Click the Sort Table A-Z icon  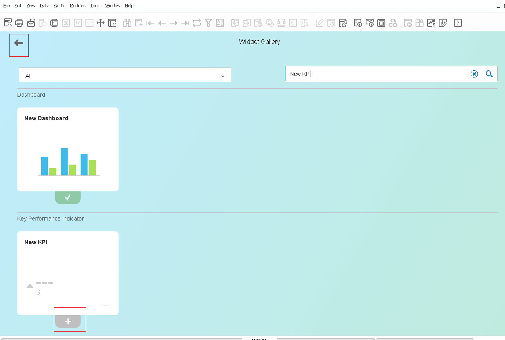[220, 23]
